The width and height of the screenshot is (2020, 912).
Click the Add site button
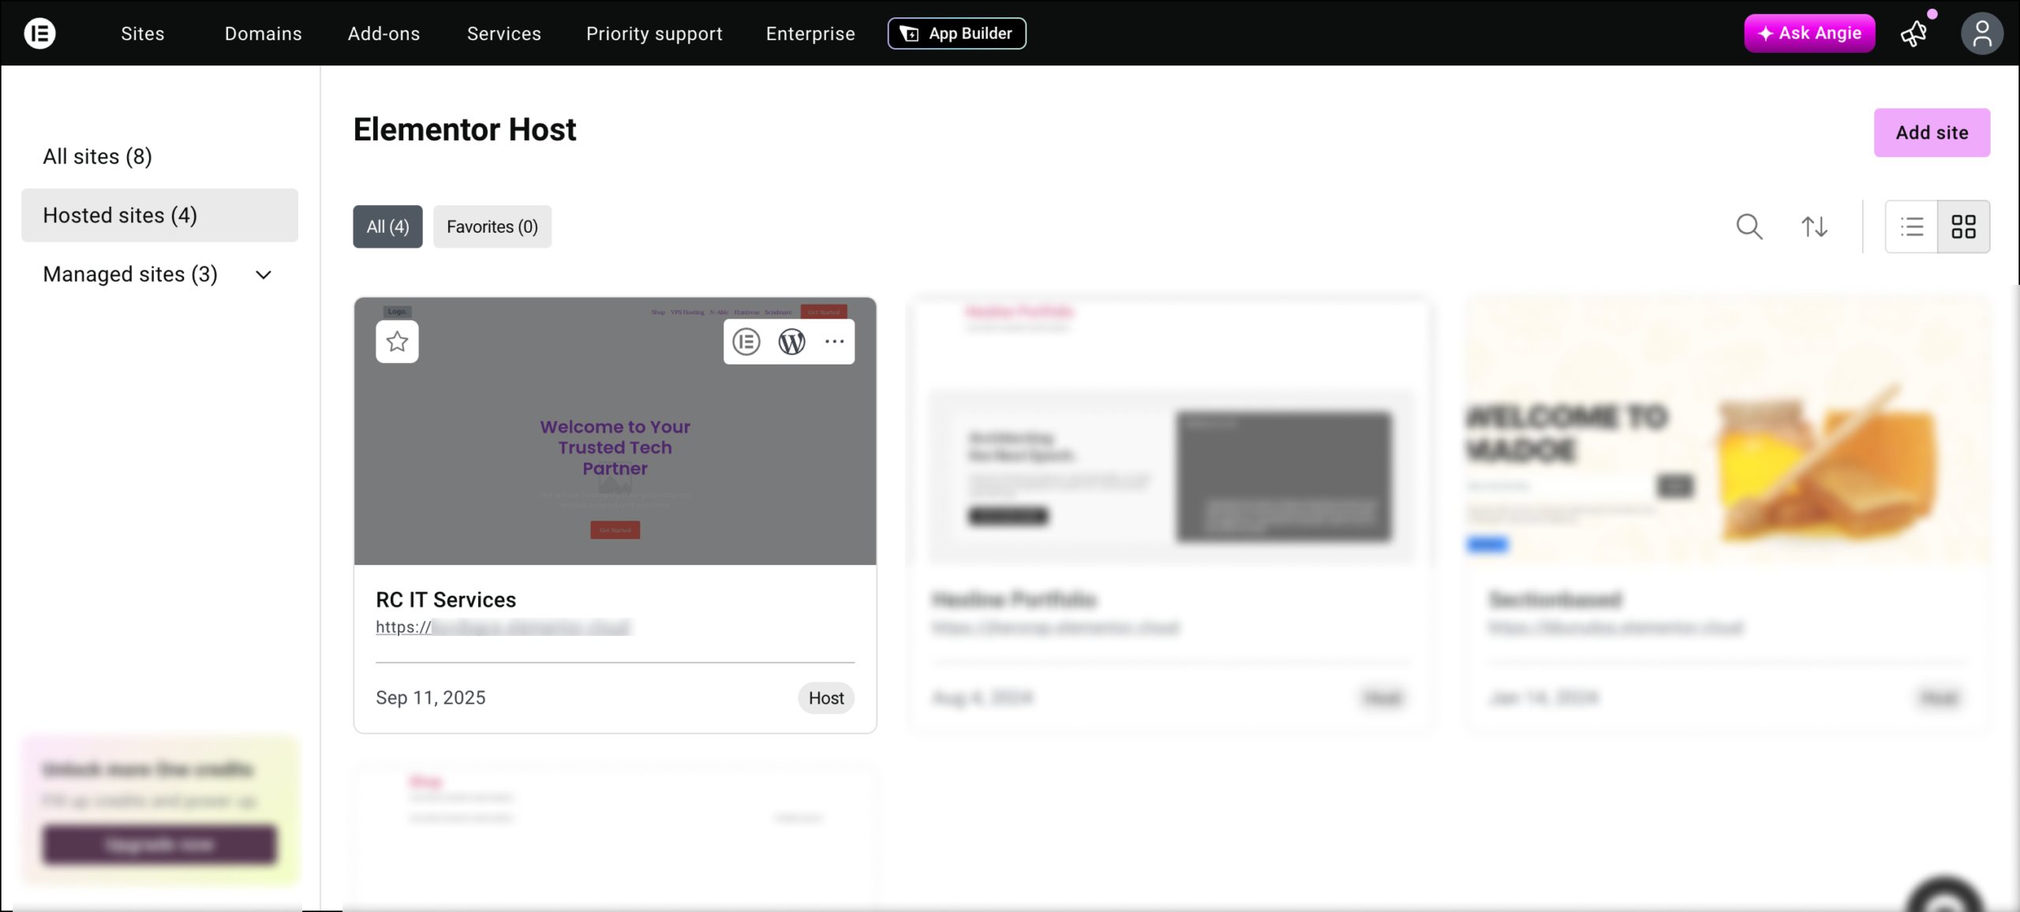(x=1932, y=133)
